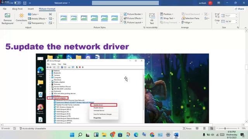Open Size group dialog launcher
The height and width of the screenshot is (139, 248).
tap(238, 27)
